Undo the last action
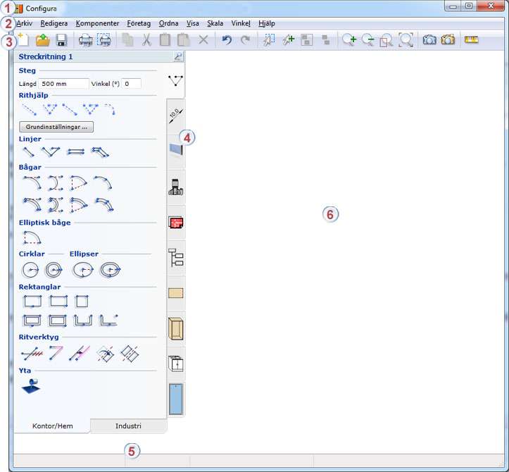This screenshot has width=509, height=472. [x=227, y=39]
